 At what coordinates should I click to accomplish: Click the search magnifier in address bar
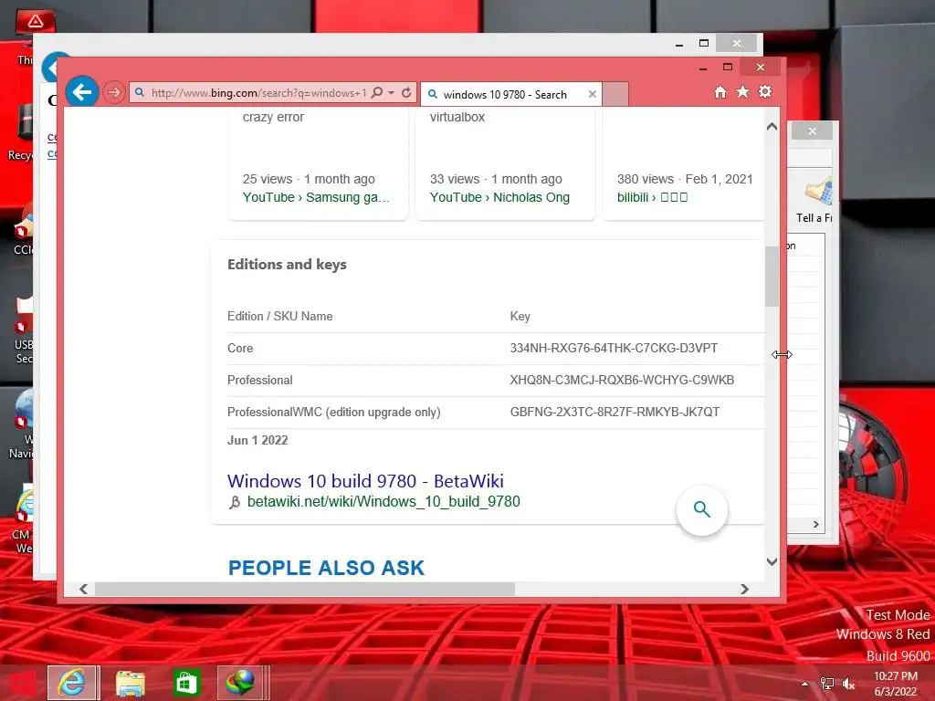click(x=377, y=92)
